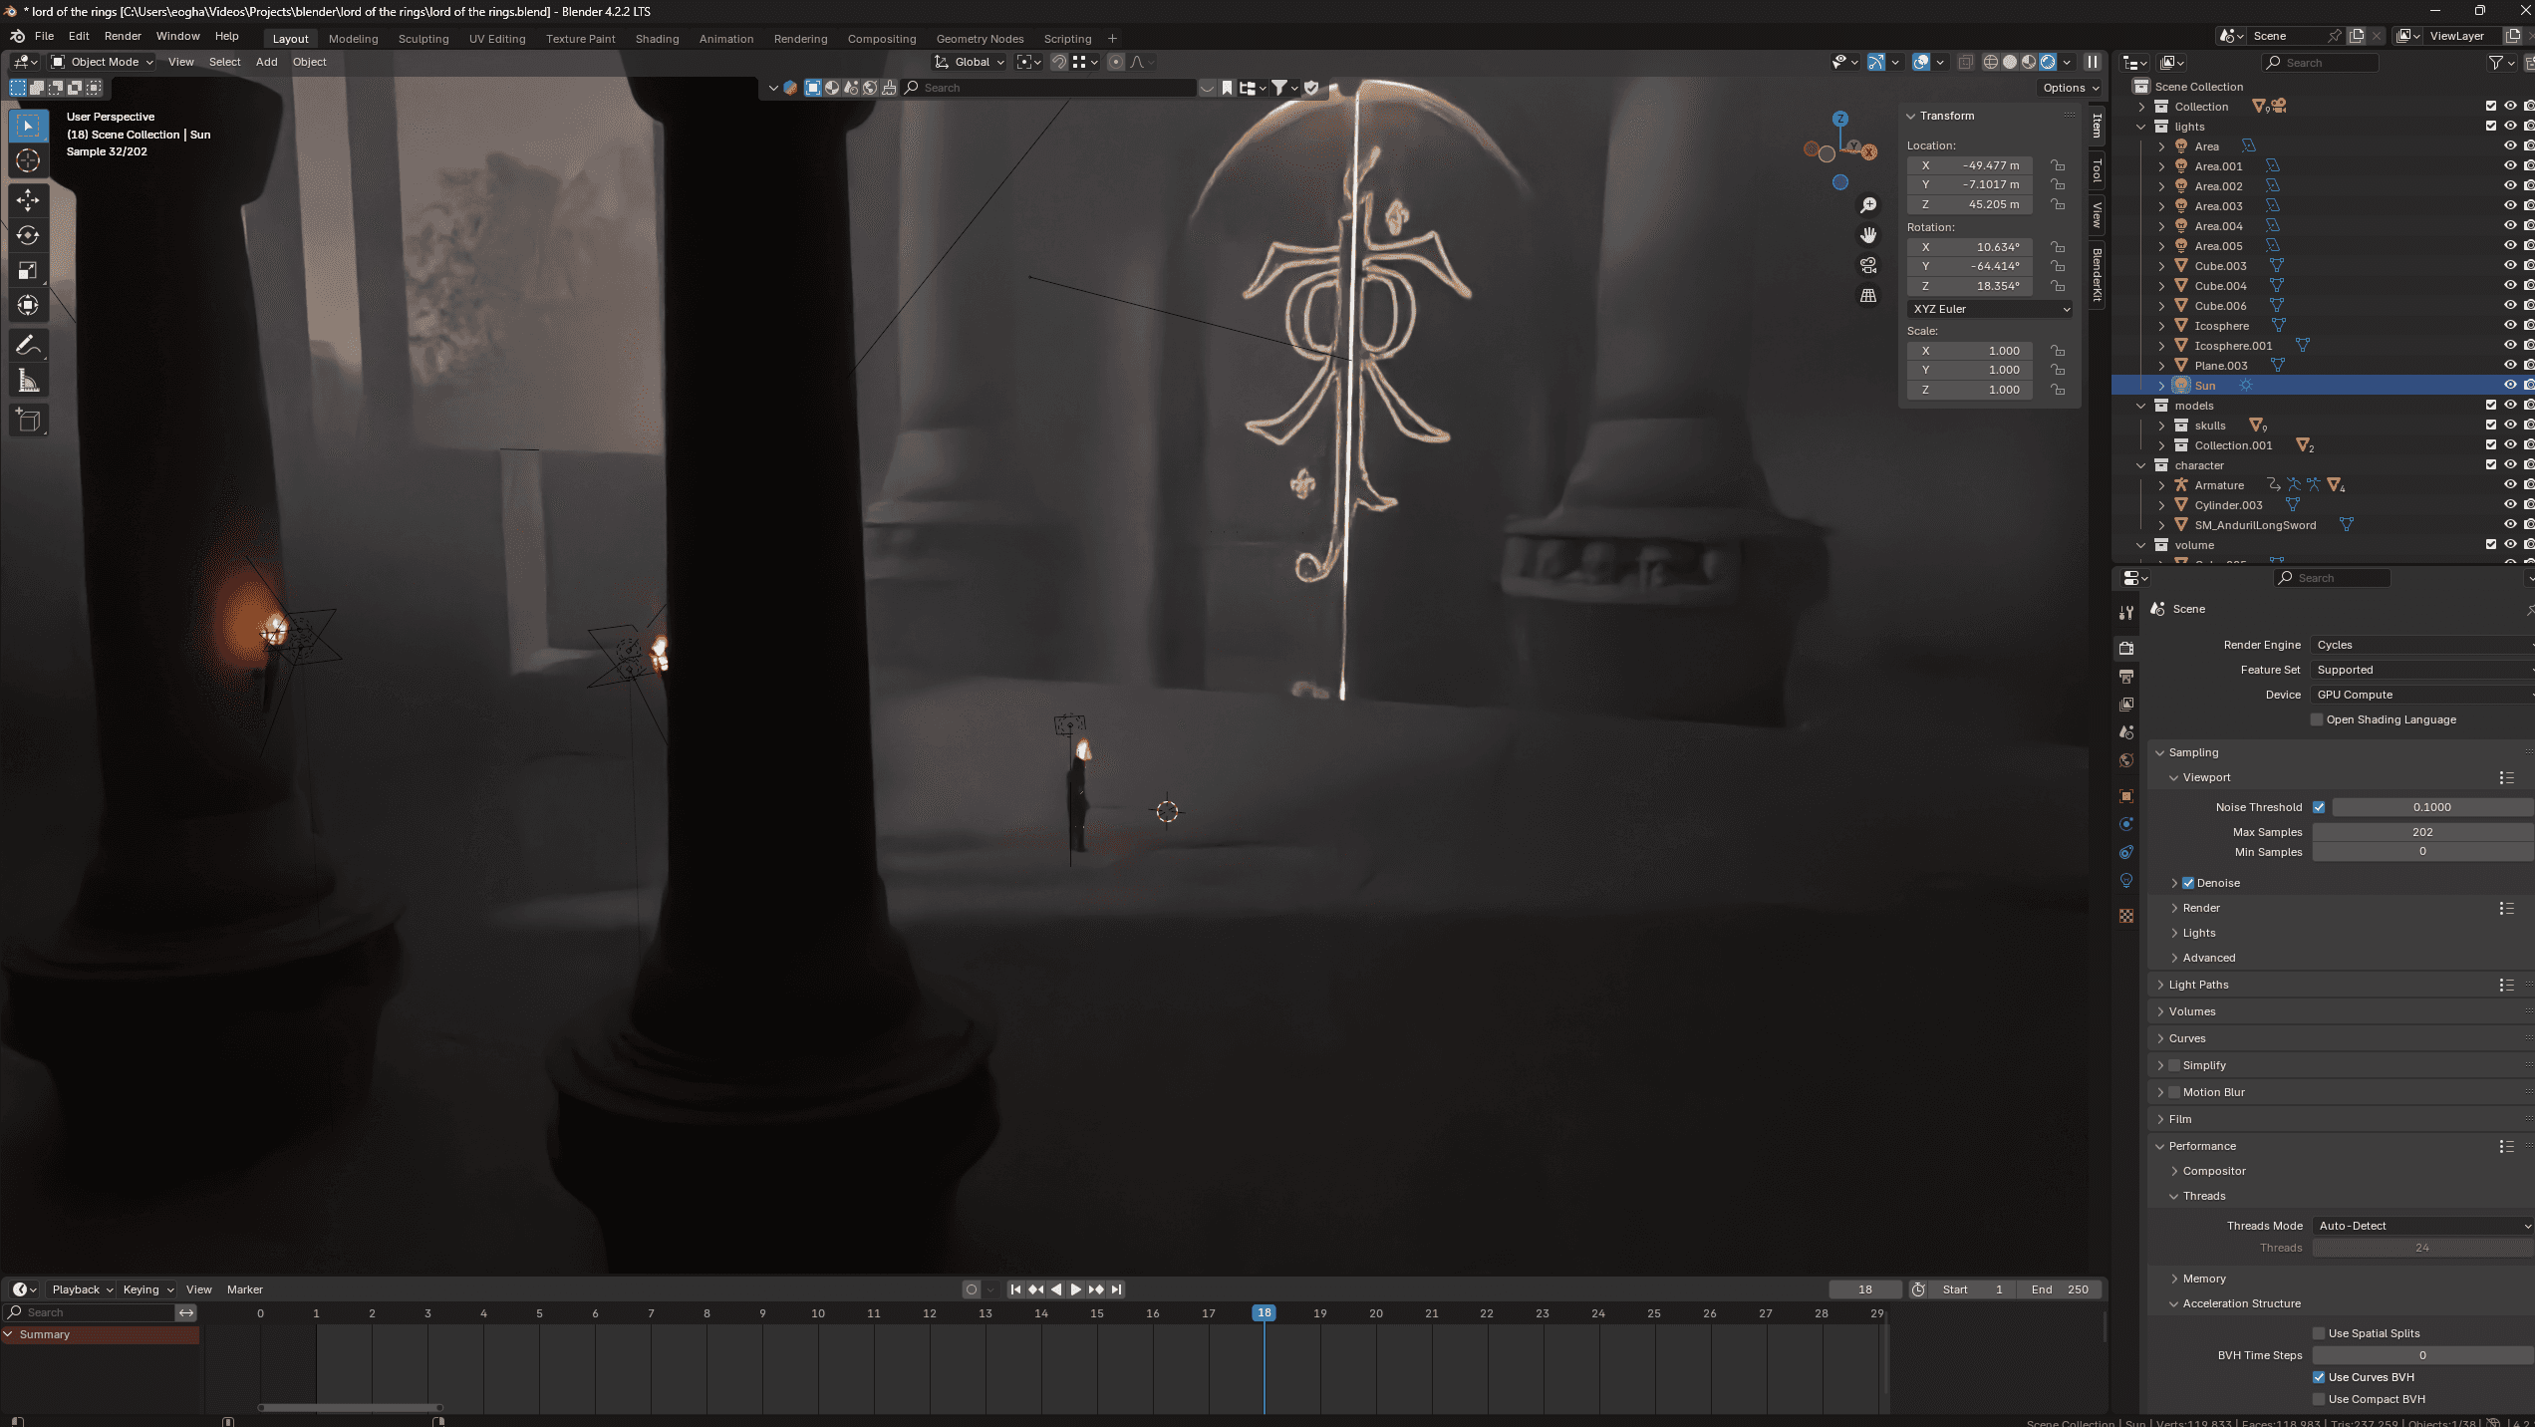This screenshot has width=2535, height=1427.
Task: Open the Object Mode dropdown
Action: 103,62
